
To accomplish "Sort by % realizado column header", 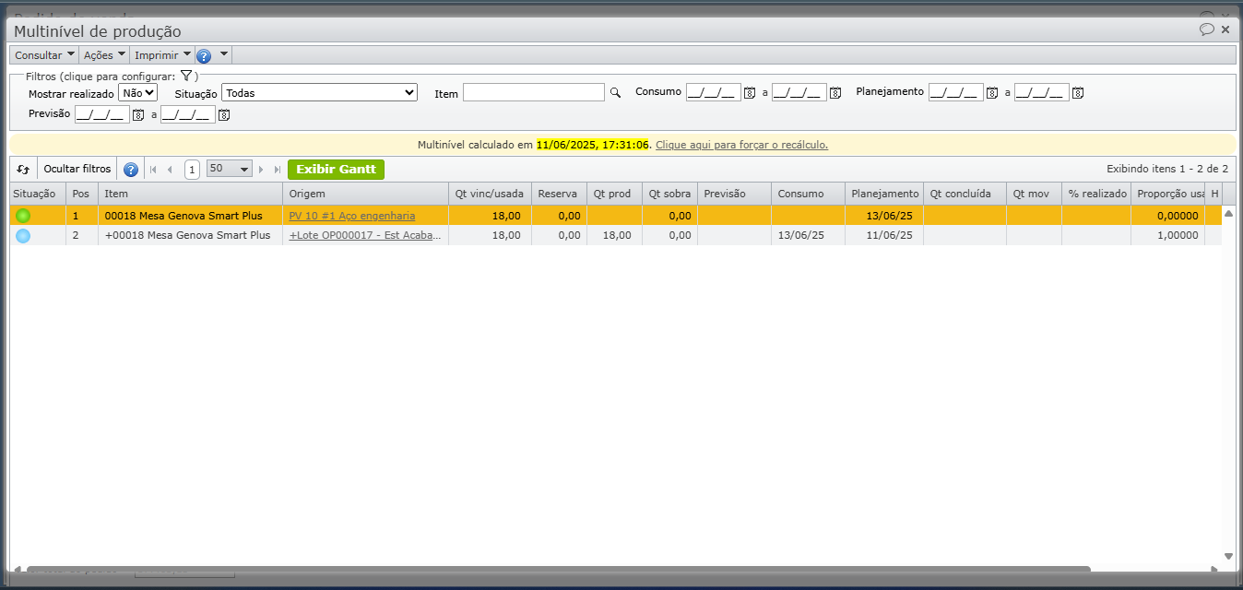I will coord(1096,194).
